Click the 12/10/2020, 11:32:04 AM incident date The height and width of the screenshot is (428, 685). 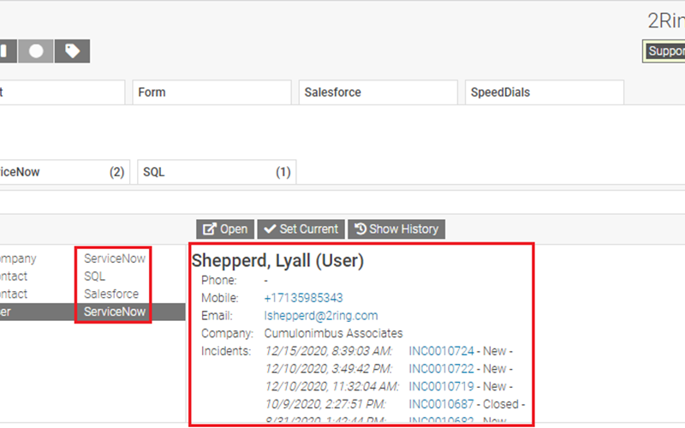pyautogui.click(x=332, y=387)
